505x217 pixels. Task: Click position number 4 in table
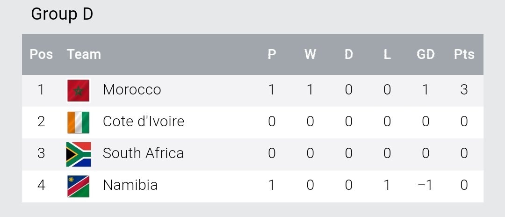click(41, 185)
